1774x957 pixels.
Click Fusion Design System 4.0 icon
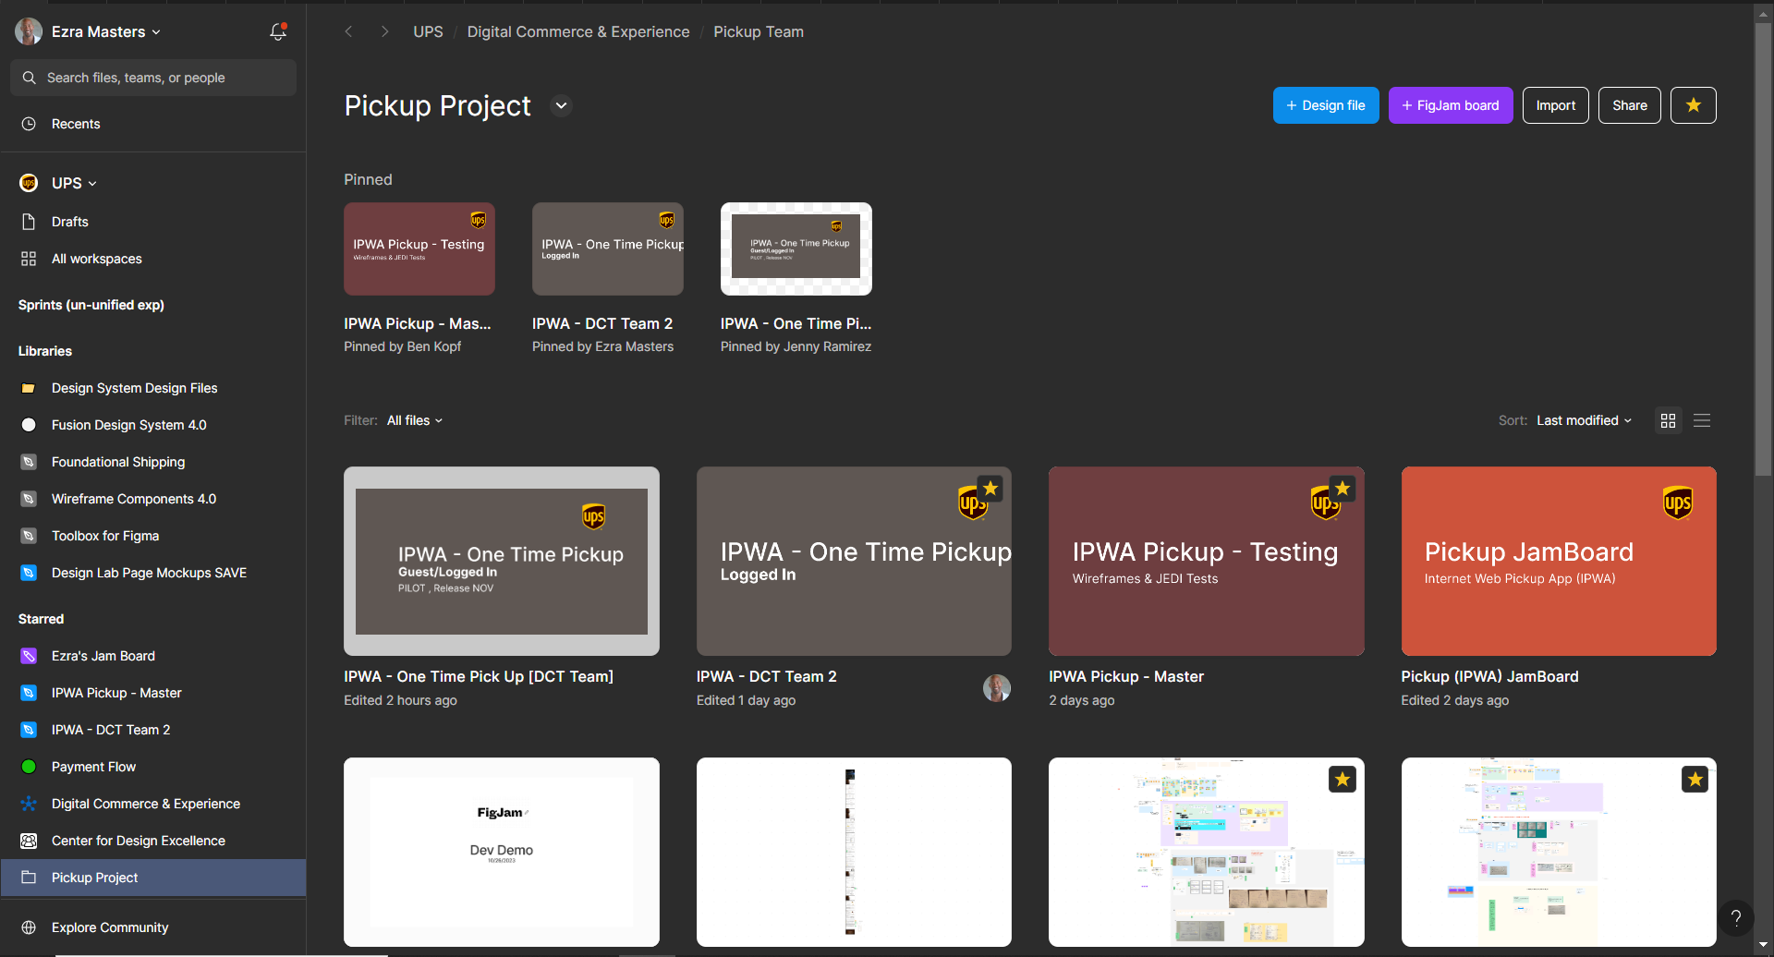coord(29,425)
